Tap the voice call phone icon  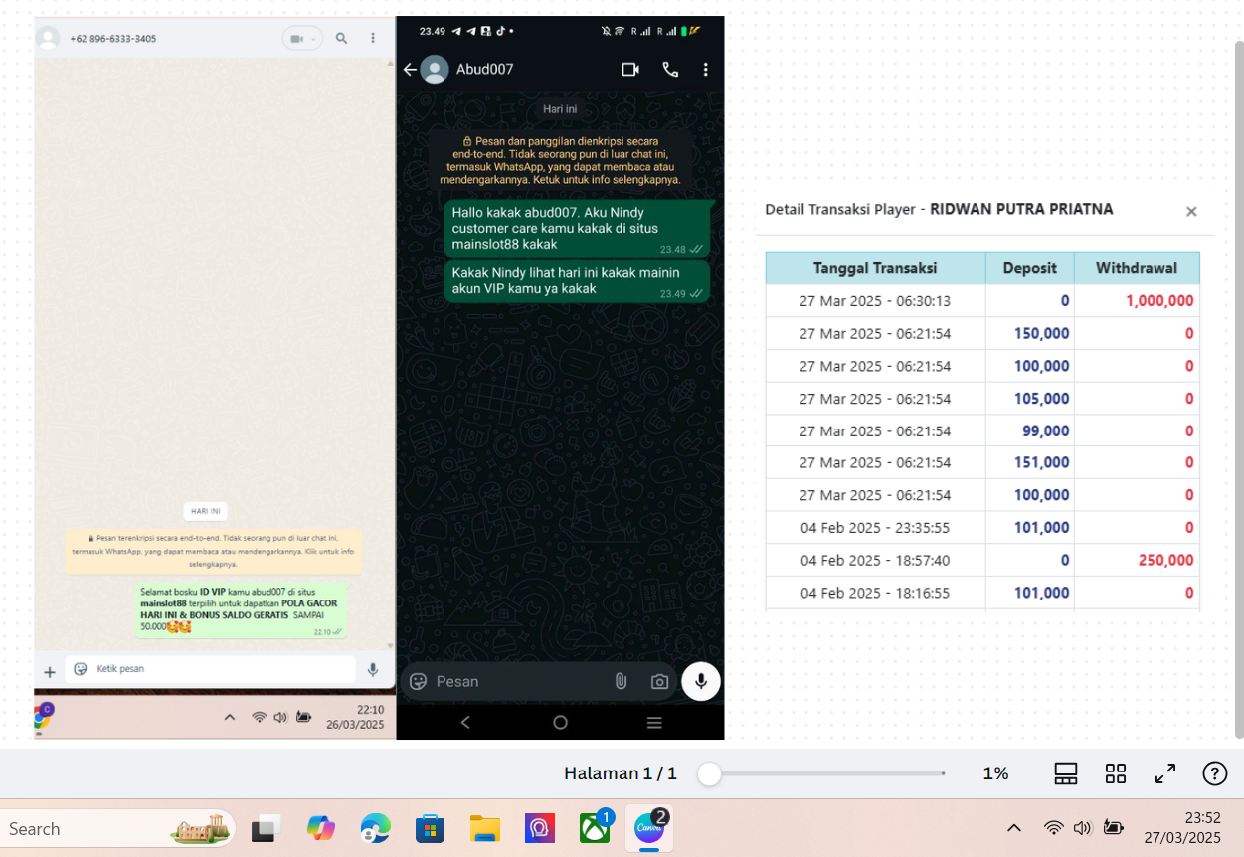pyautogui.click(x=670, y=70)
